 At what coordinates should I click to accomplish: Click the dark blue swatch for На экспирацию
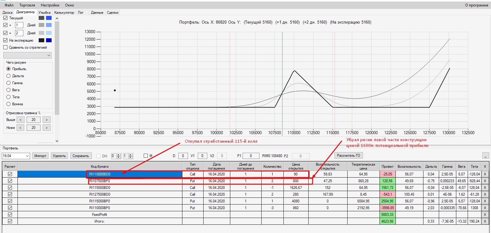click(x=49, y=40)
